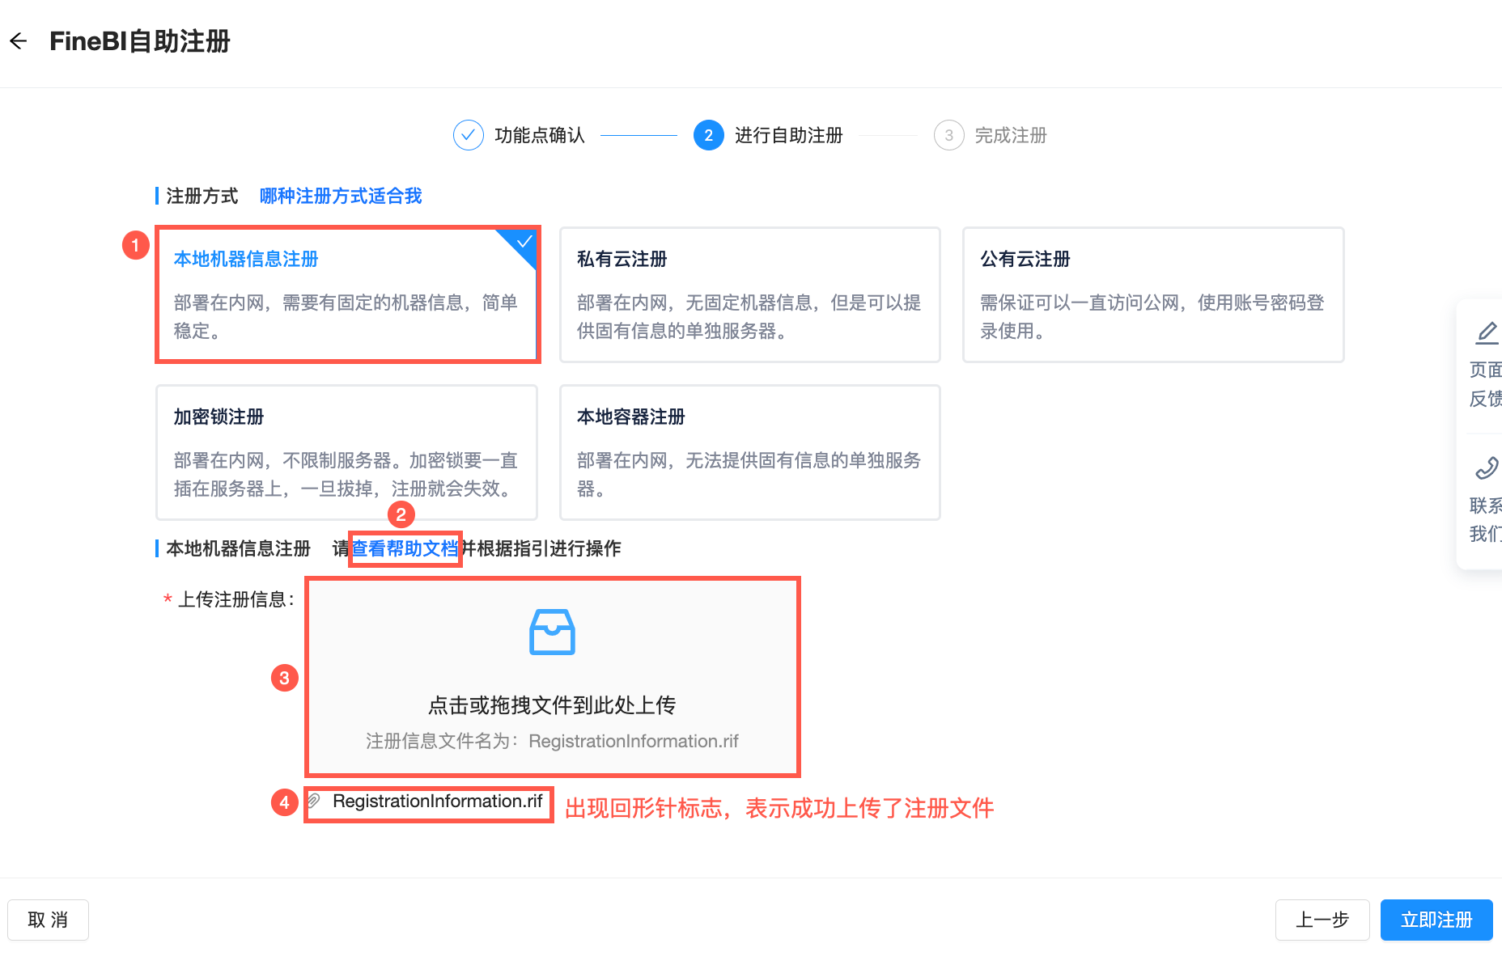Click the 注册信息文件名为 hint text
Image resolution: width=1502 pixels, height=956 pixels.
coord(552,741)
